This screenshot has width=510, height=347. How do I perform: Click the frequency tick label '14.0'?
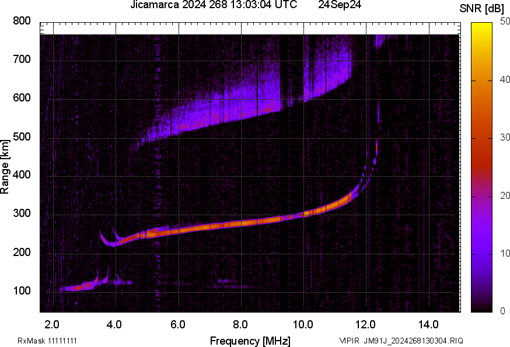point(428,325)
